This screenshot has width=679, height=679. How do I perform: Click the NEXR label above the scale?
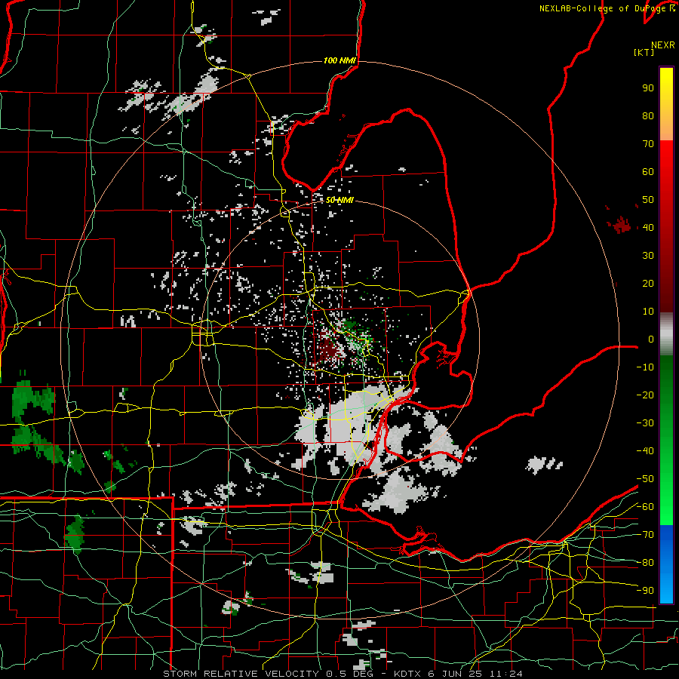662,45
